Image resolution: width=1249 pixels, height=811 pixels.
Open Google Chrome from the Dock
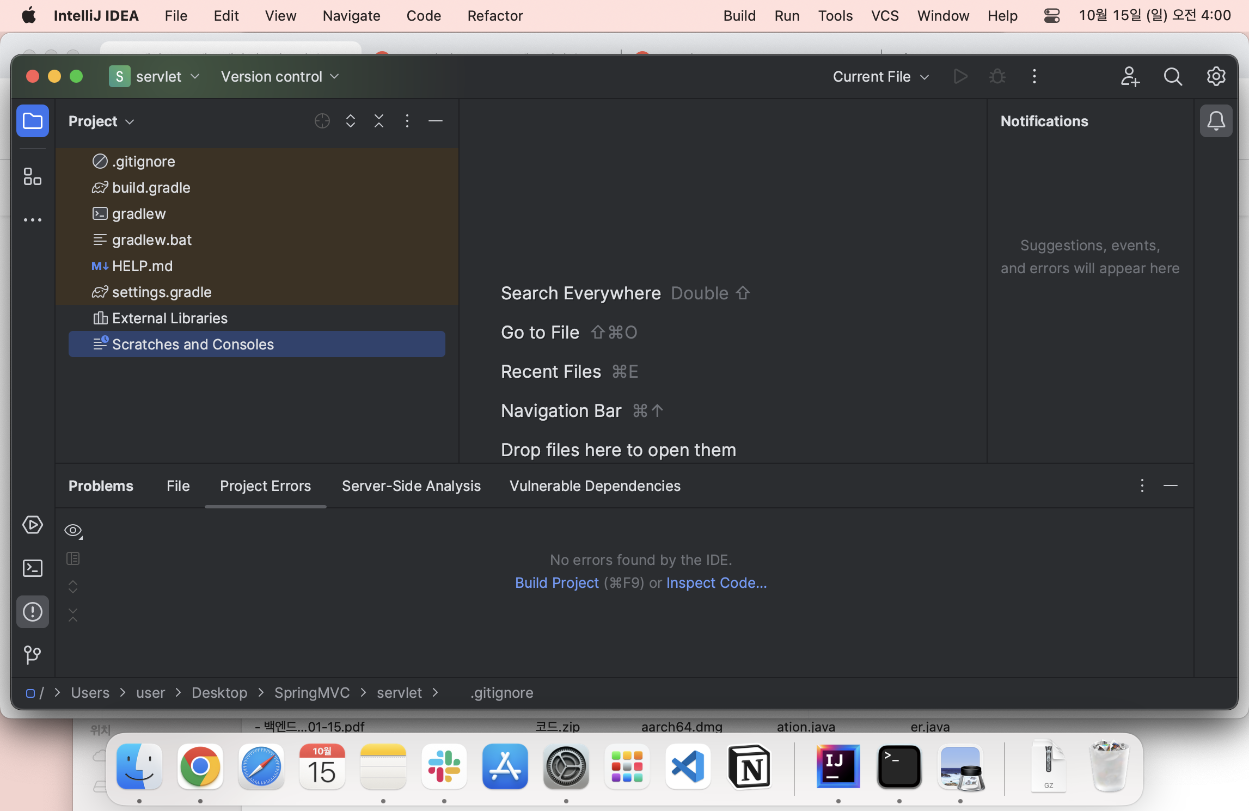[x=200, y=766]
